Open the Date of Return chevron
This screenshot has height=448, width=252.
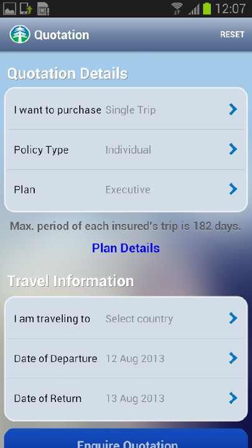pos(233,398)
